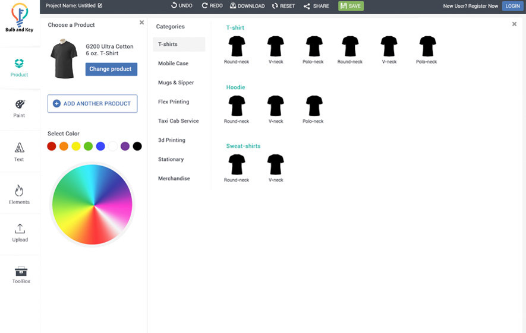
Task: Click the Undo button in top bar
Action: pos(181,6)
